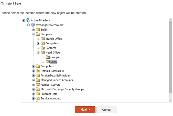
Task: Collapse the Head Office node
Action: [38, 53]
